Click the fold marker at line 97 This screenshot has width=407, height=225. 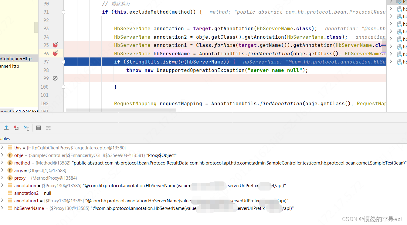(x=63, y=62)
